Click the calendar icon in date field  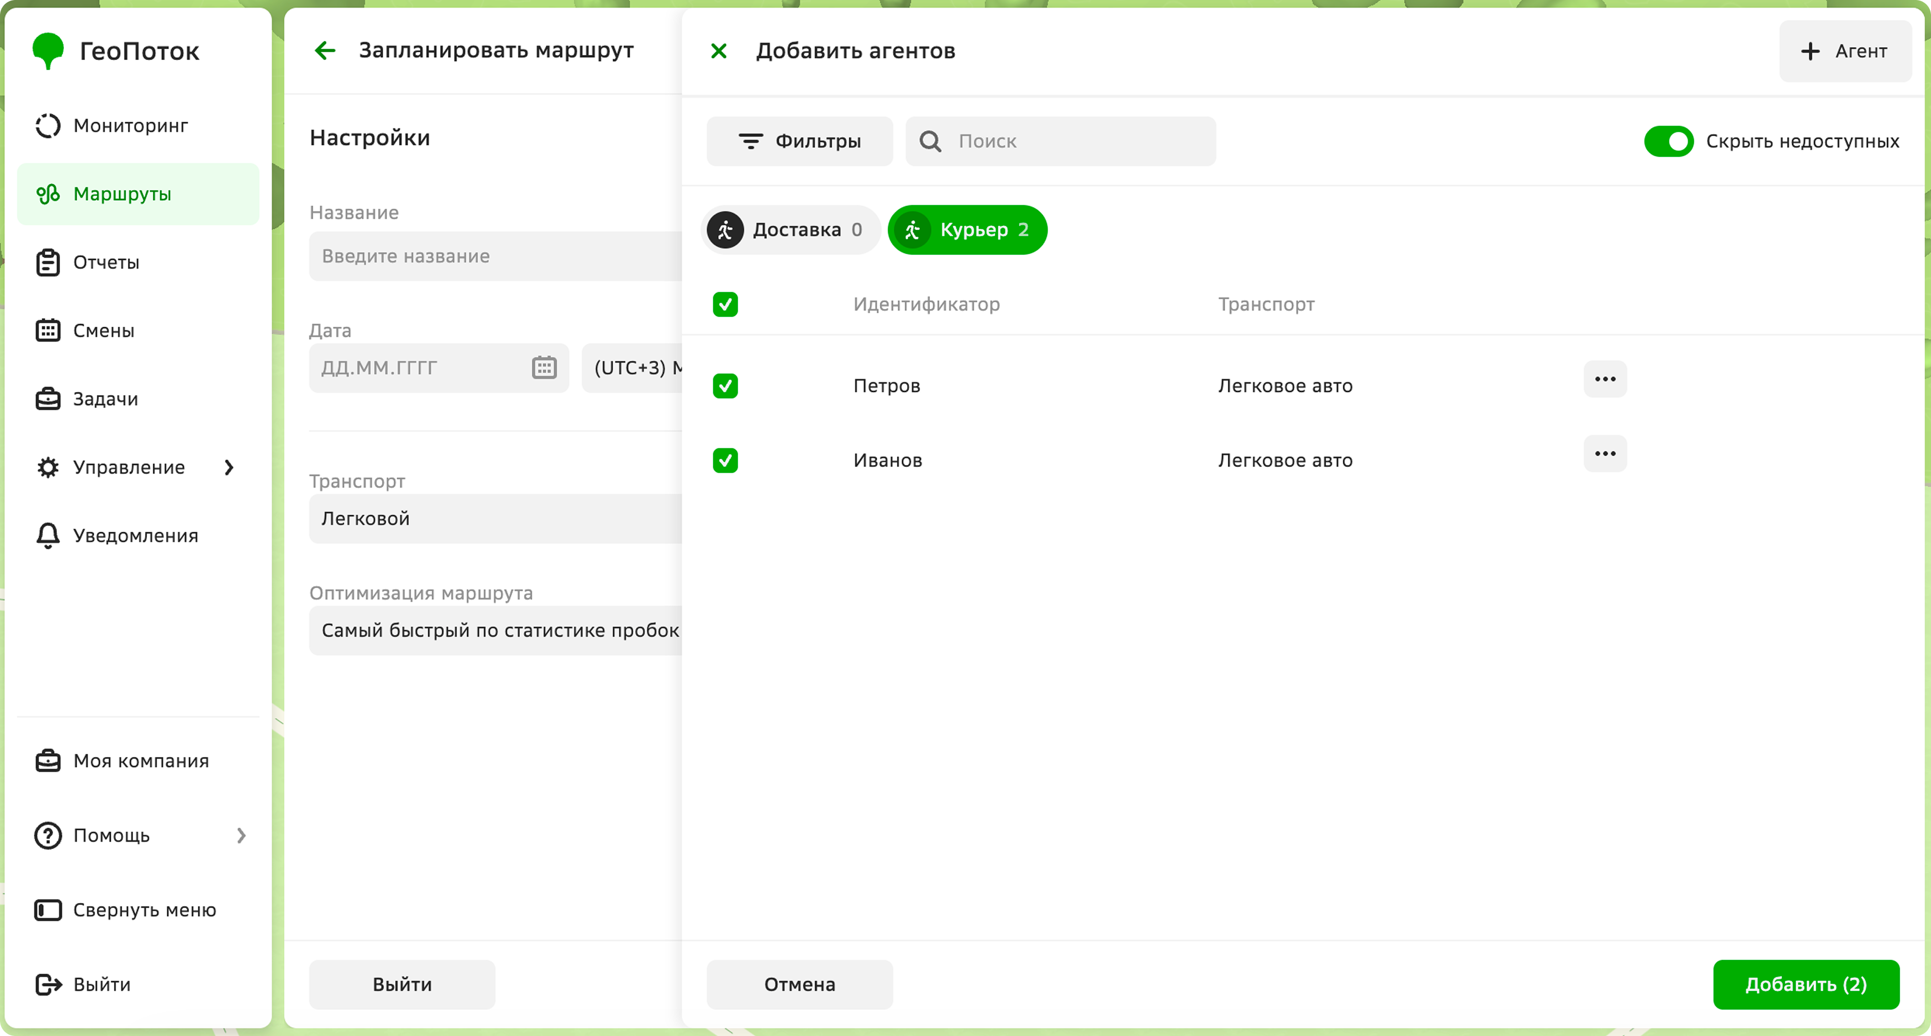544,367
